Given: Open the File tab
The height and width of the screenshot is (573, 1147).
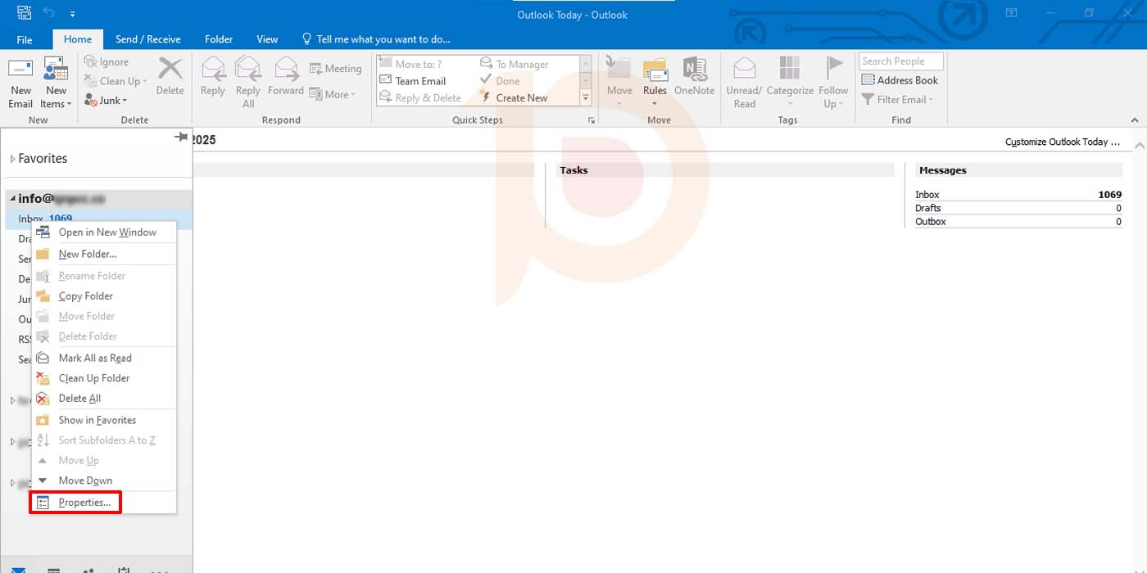Looking at the screenshot, I should click(25, 39).
